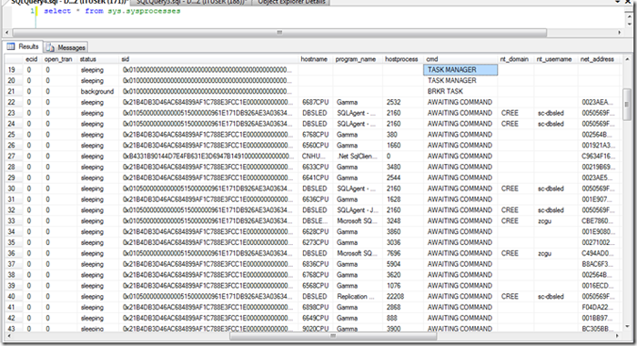Click hostprocess cell 7696
The height and width of the screenshot is (346, 637).
[x=402, y=253]
